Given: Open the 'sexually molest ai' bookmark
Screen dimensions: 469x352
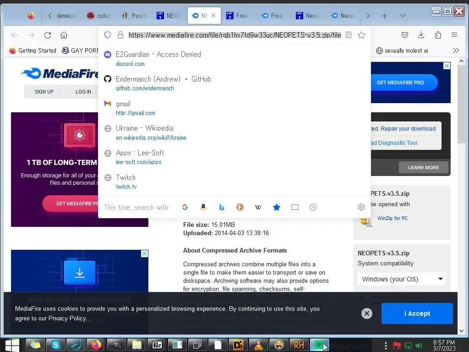Looking at the screenshot, I should 402,50.
